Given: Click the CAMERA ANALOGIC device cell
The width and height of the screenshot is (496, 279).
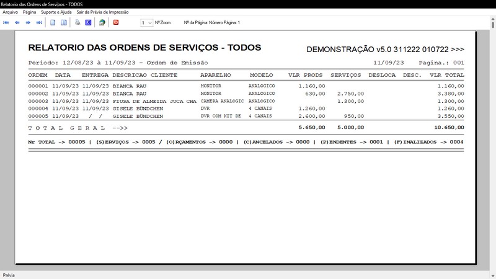Looking at the screenshot, I should point(222,101).
